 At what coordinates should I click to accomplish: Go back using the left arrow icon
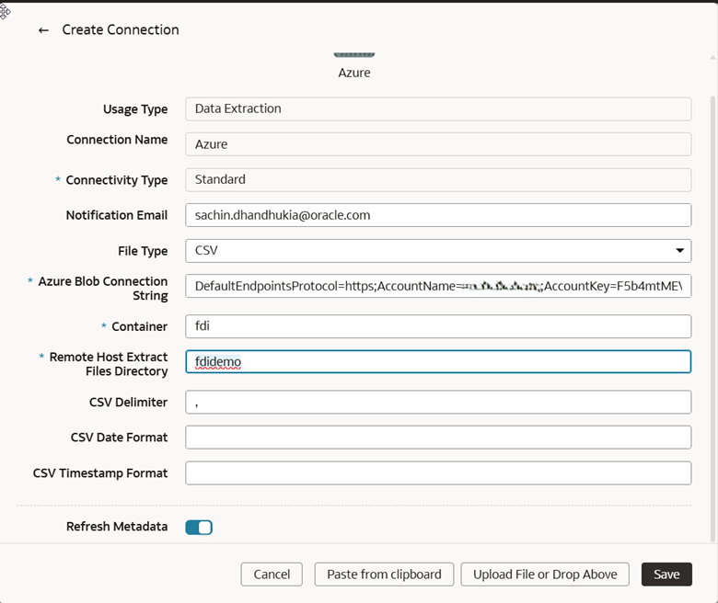43,30
